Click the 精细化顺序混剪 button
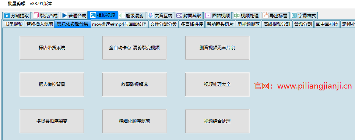The image size is (355, 140). 134,121
